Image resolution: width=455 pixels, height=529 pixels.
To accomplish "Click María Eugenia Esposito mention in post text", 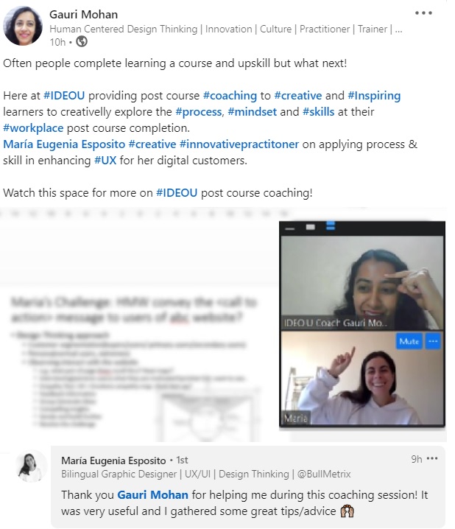I will (64, 144).
